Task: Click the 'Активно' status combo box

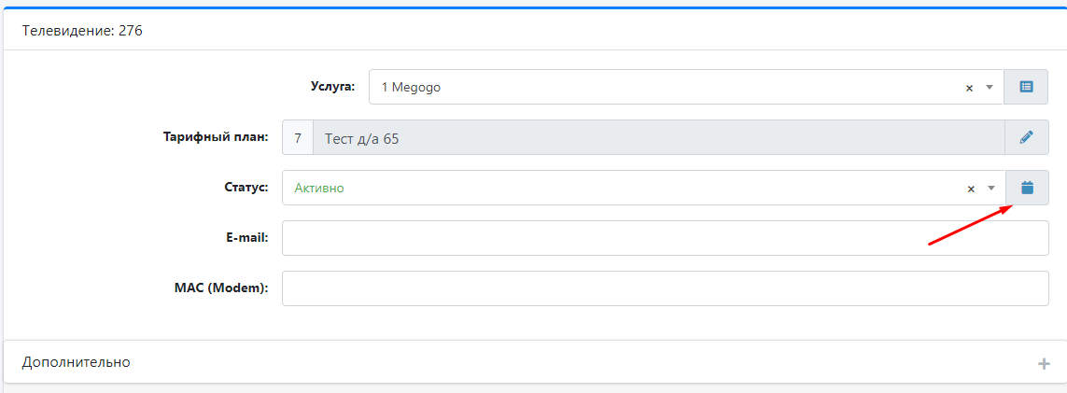Action: click(616, 188)
